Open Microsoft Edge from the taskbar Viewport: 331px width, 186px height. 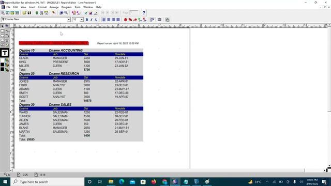[x=122, y=182]
